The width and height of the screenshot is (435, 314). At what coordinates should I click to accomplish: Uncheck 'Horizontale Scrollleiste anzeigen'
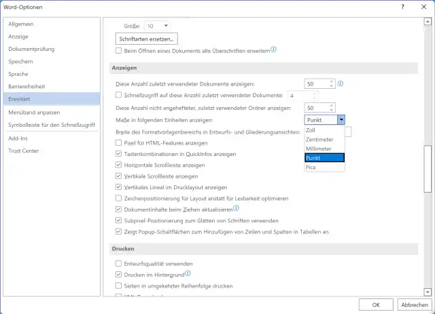(x=120, y=165)
